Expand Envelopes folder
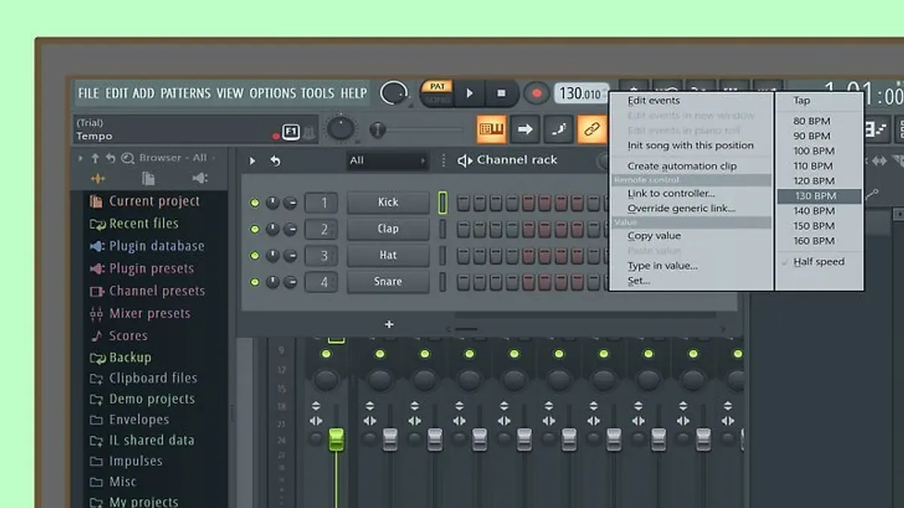The image size is (904, 508). click(x=130, y=419)
